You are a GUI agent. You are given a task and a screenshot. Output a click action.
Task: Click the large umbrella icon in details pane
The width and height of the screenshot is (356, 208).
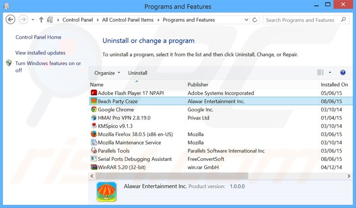coord(106,192)
